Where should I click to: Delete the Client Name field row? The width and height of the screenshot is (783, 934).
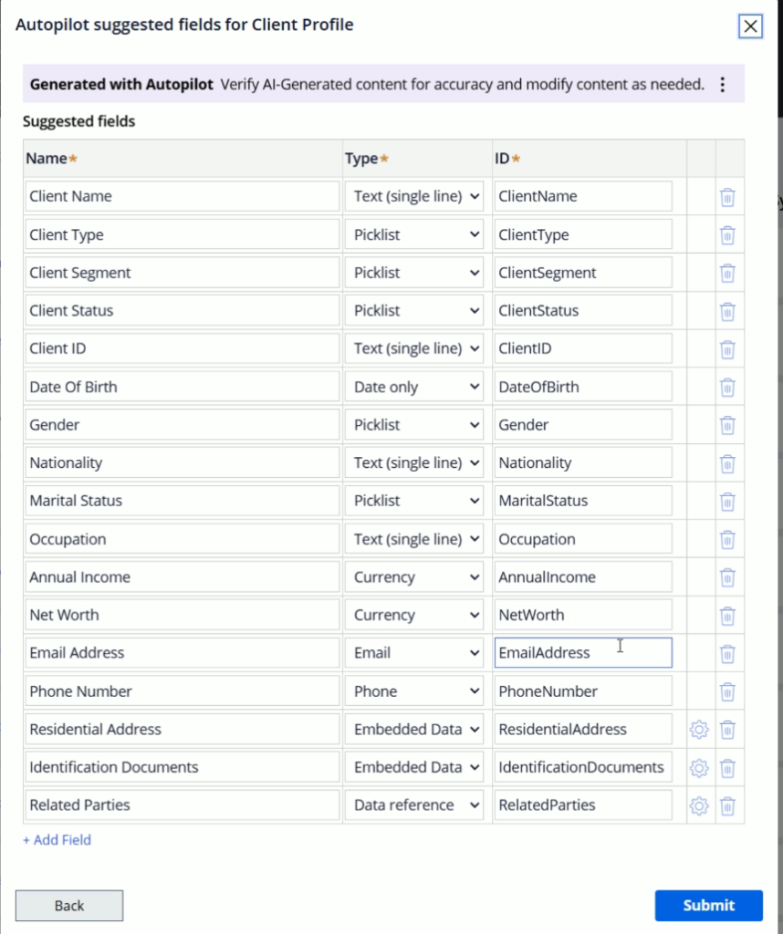pos(727,197)
